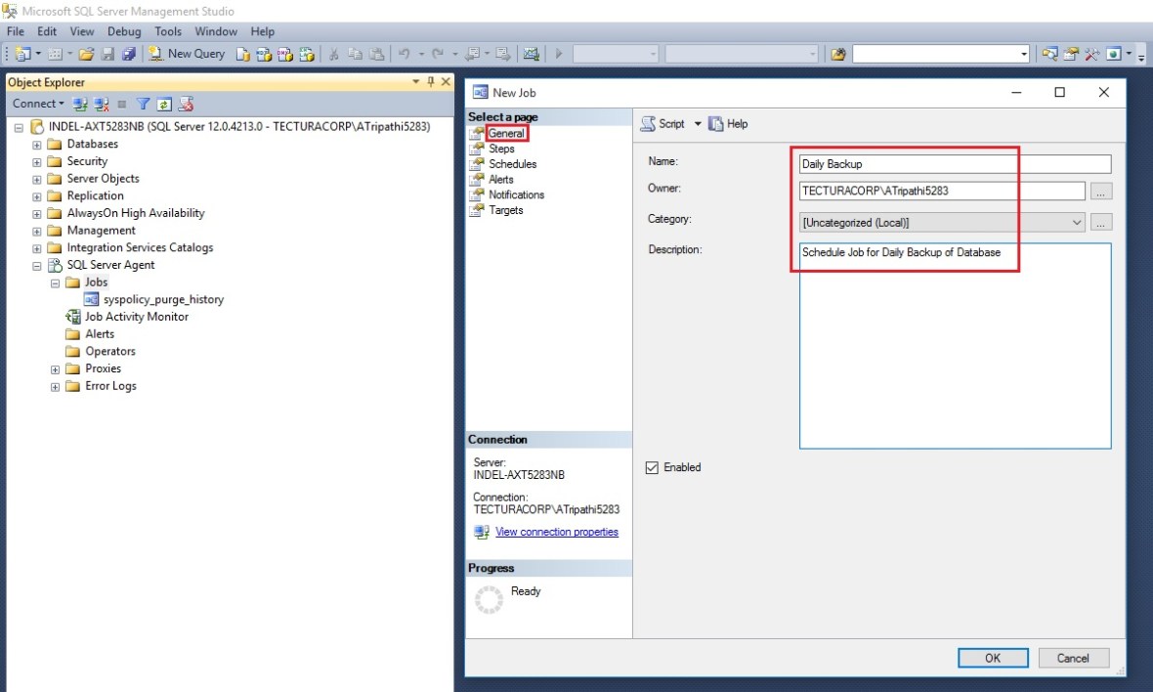Open the Category dropdown list
This screenshot has width=1153, height=692.
pyautogui.click(x=1078, y=223)
